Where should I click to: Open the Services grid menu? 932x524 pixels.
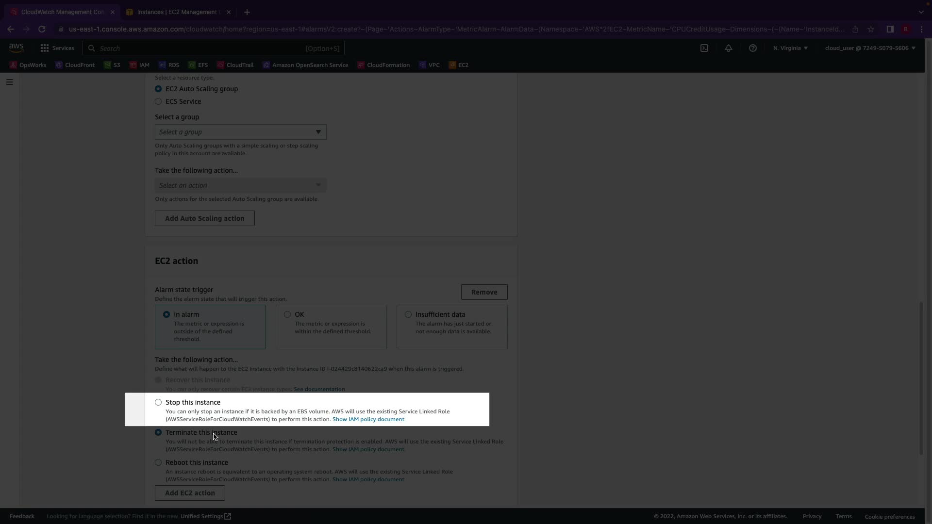click(x=57, y=48)
